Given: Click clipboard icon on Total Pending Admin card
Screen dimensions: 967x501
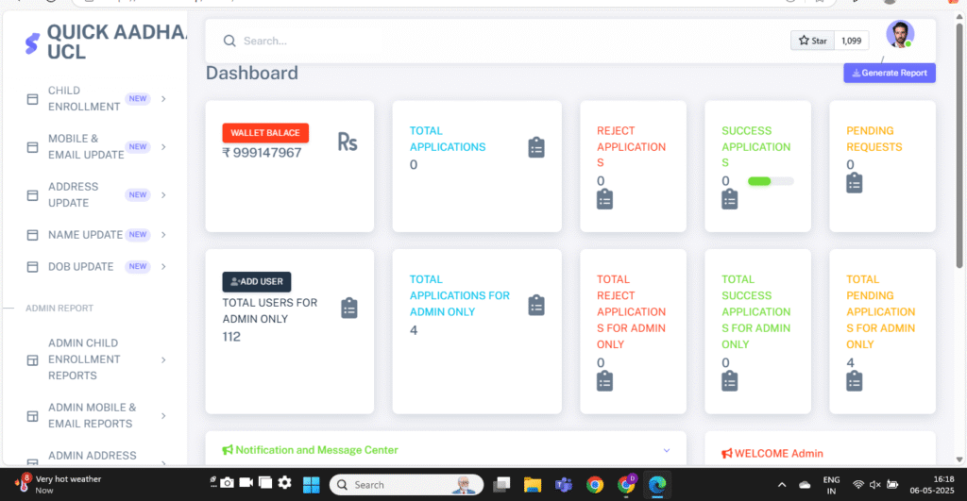Looking at the screenshot, I should 854,381.
